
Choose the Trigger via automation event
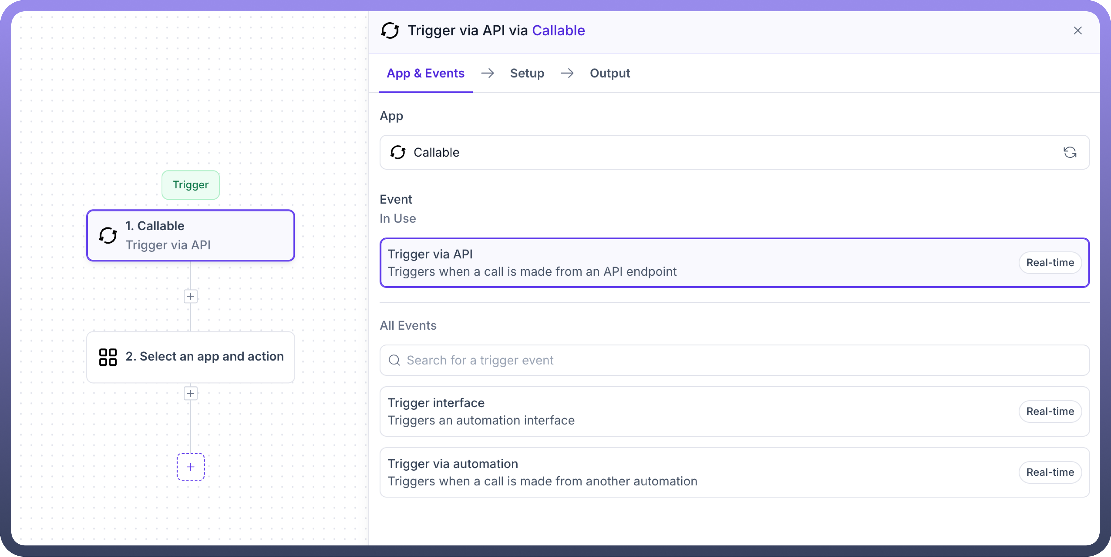[690, 472]
